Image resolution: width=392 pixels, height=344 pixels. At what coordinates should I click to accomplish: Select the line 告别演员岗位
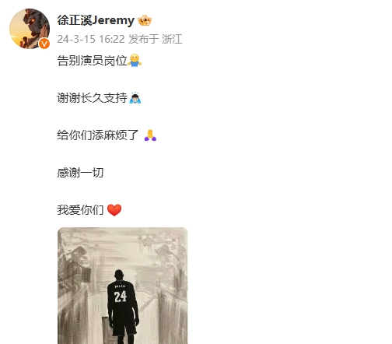coord(92,61)
